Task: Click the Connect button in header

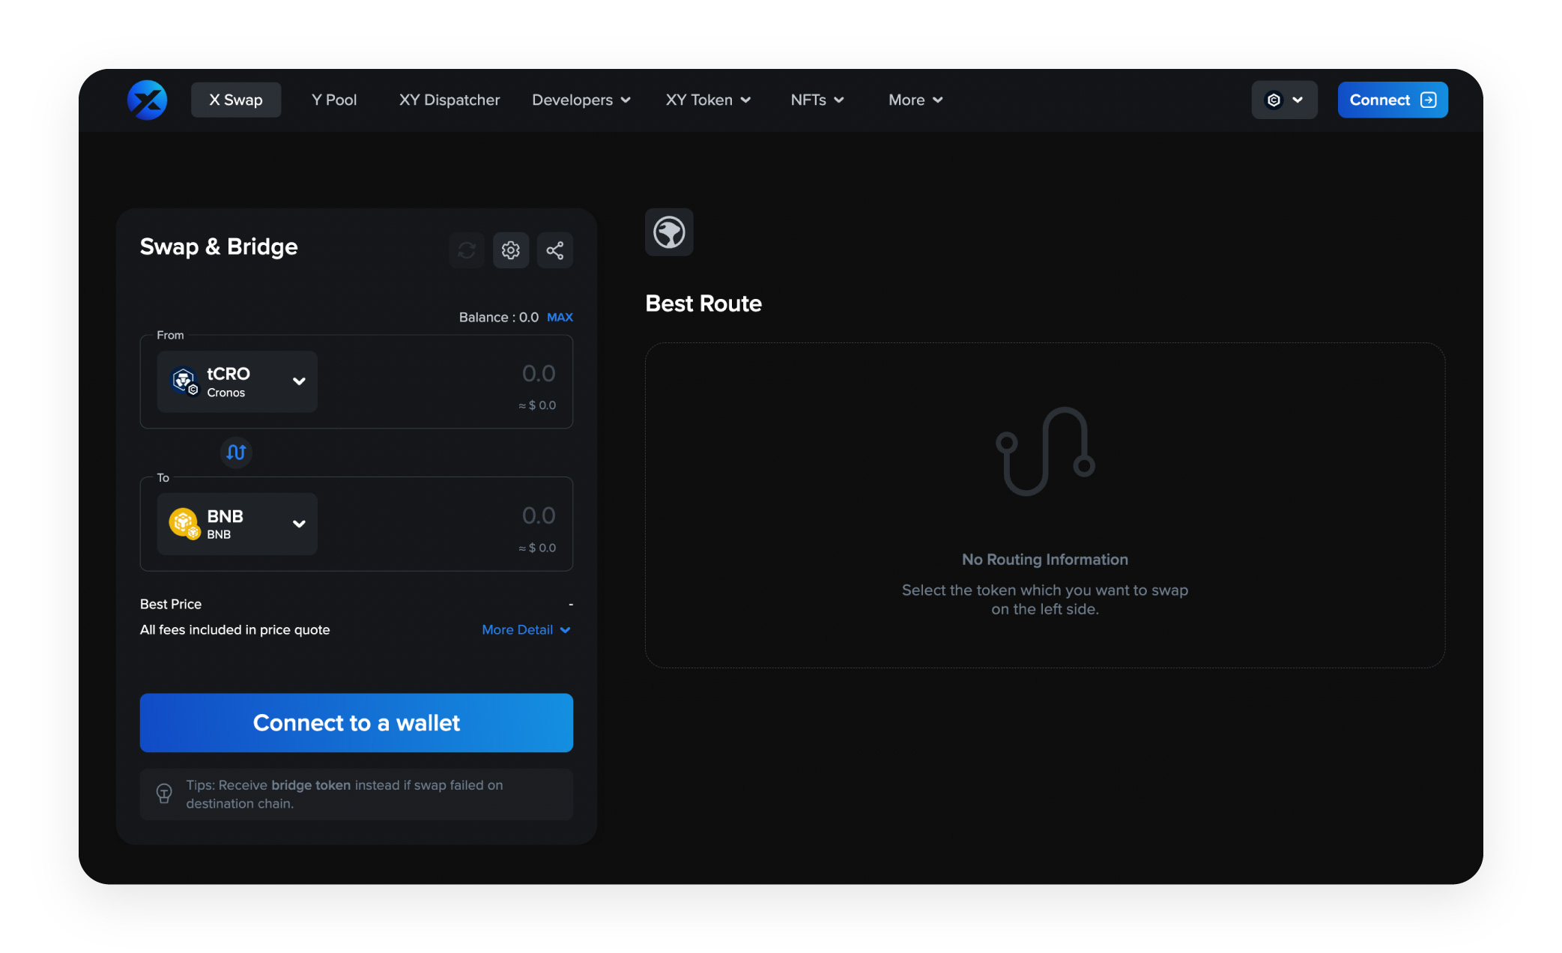Action: (1392, 100)
